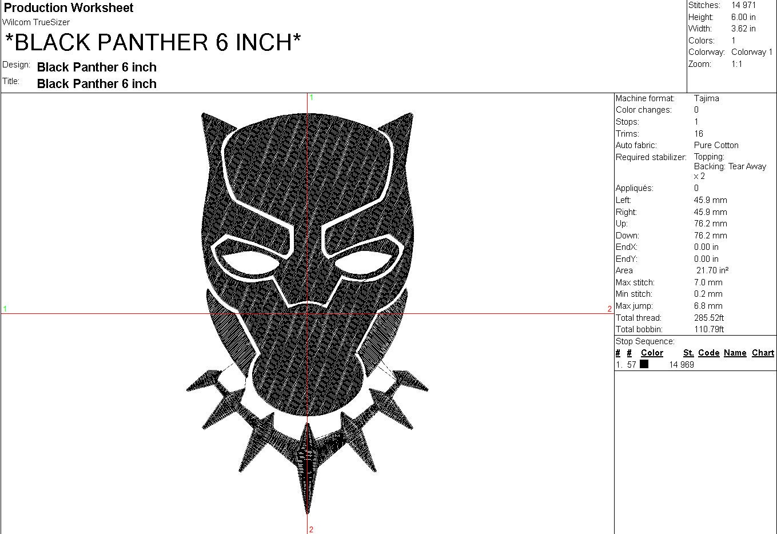
Task: Click the Pure Cotton auto fabric entry
Action: click(716, 145)
